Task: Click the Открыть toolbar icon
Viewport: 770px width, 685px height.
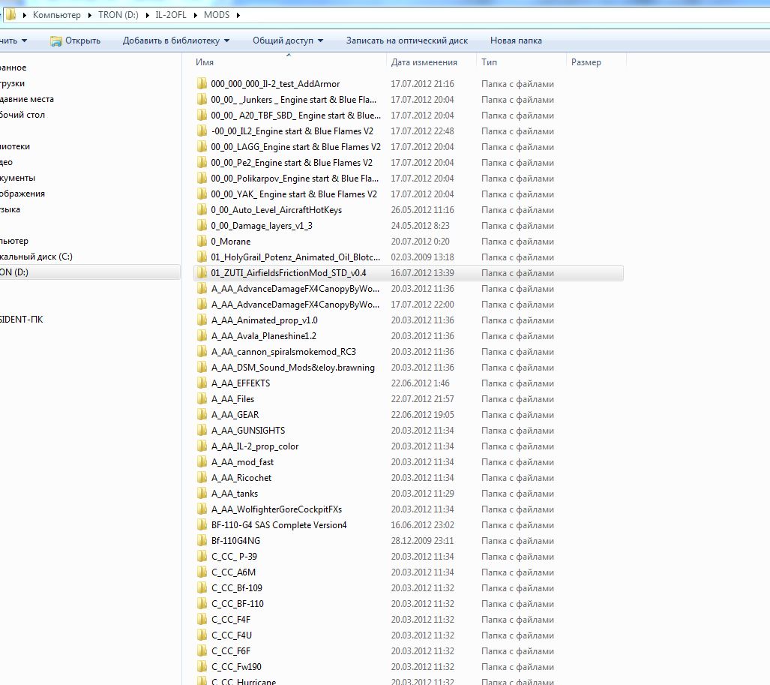Action: click(x=56, y=41)
